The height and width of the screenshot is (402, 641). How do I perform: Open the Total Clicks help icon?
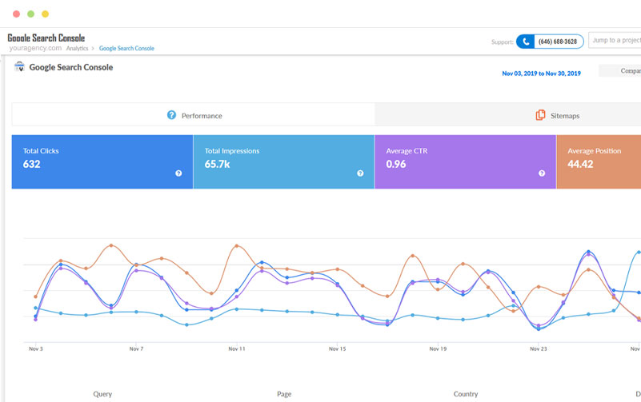[178, 173]
